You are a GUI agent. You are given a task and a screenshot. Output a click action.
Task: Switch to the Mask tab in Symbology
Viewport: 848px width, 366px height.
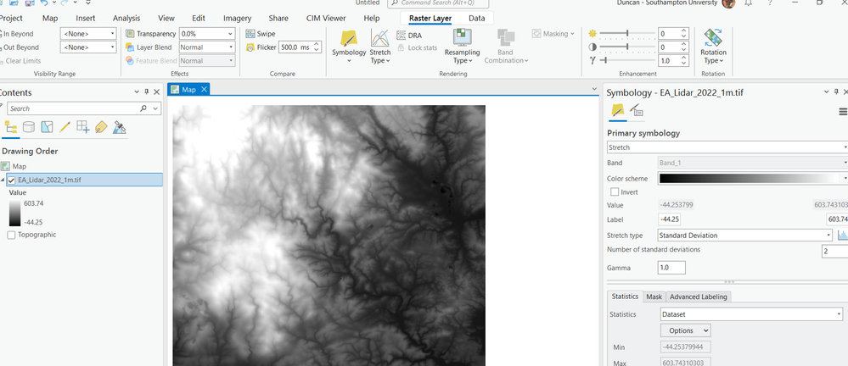pyautogui.click(x=654, y=297)
